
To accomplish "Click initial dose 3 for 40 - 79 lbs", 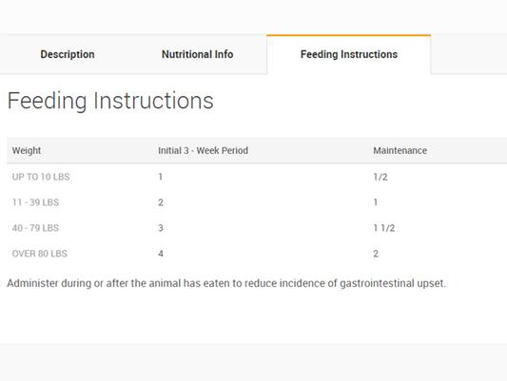I will click(x=161, y=228).
